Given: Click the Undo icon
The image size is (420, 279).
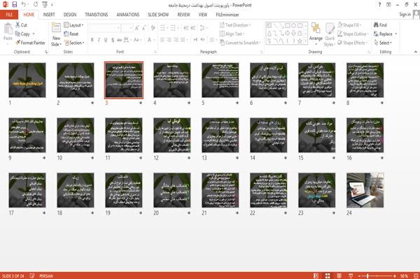Looking at the screenshot, I should (24, 4).
